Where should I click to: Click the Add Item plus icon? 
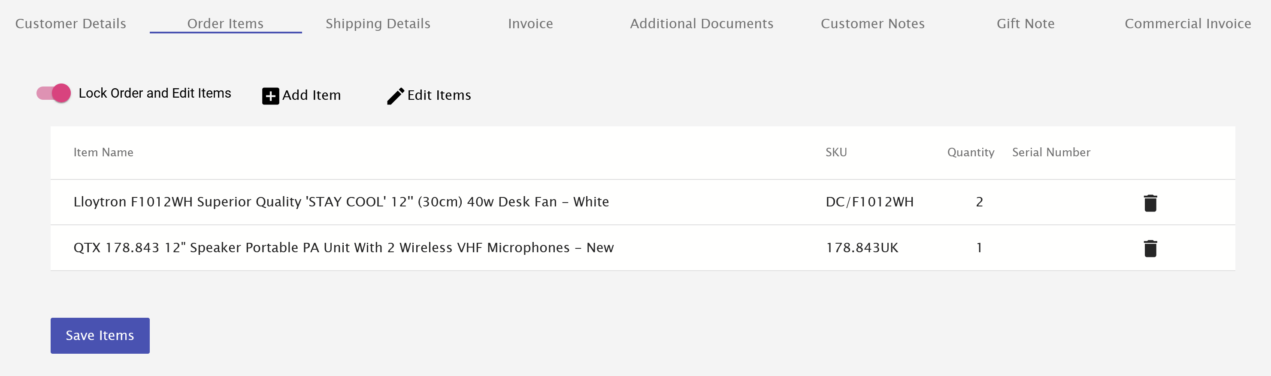click(270, 95)
